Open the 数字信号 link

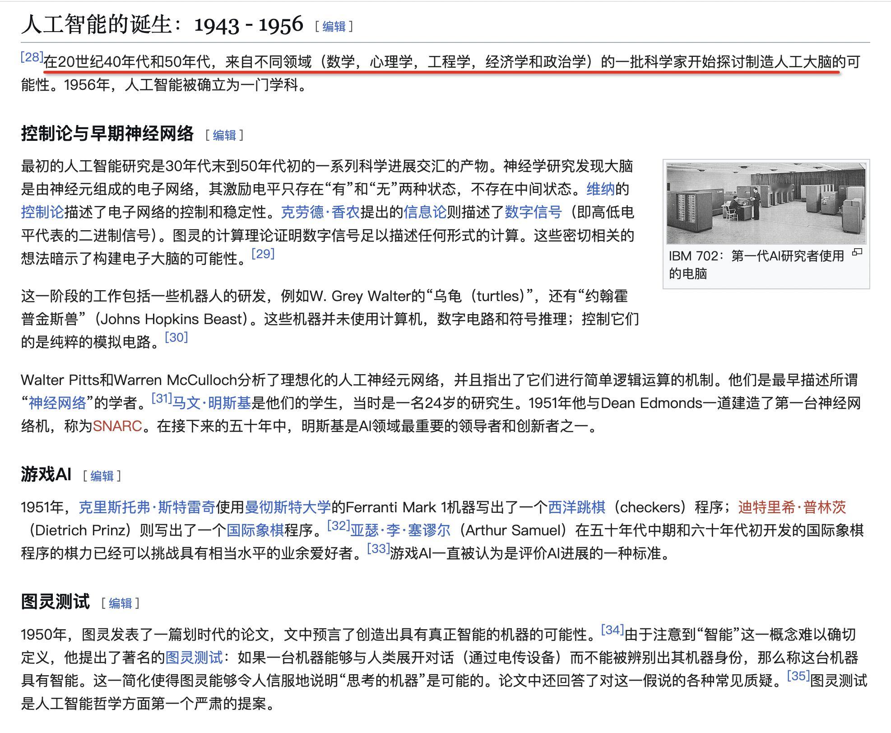click(x=533, y=212)
